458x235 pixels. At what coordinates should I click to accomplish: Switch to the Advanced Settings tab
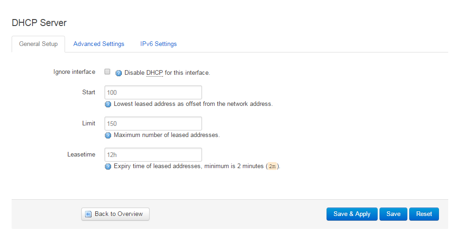(x=98, y=44)
